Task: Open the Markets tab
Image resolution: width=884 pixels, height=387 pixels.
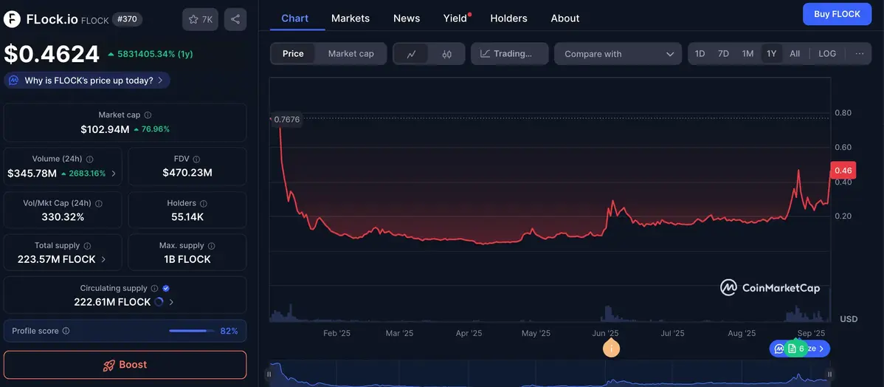Action: click(x=350, y=18)
